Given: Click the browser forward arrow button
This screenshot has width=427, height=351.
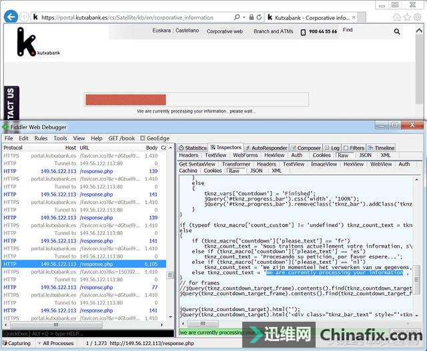Looking at the screenshot, I should [24, 17].
